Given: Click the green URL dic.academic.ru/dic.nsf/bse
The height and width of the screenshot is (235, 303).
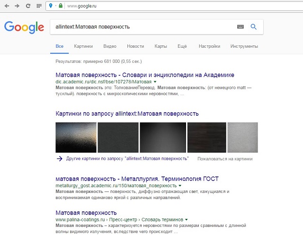Looking at the screenshot, I should tap(104, 82).
